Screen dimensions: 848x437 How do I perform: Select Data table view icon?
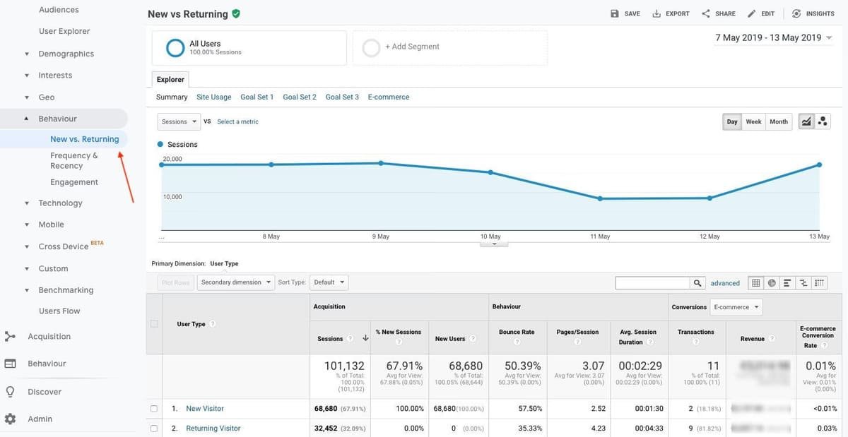coord(755,283)
